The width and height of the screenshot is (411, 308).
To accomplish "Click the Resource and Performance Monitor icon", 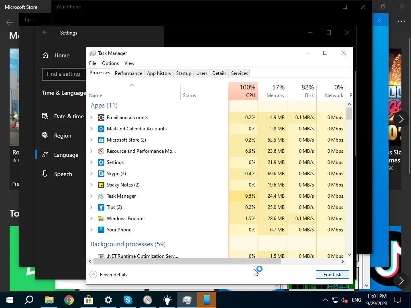I will coord(101,151).
